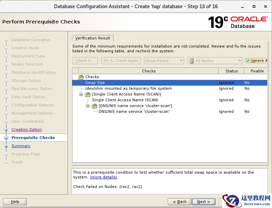Go back with the Back button
The image size is (272, 208).
point(180,202)
